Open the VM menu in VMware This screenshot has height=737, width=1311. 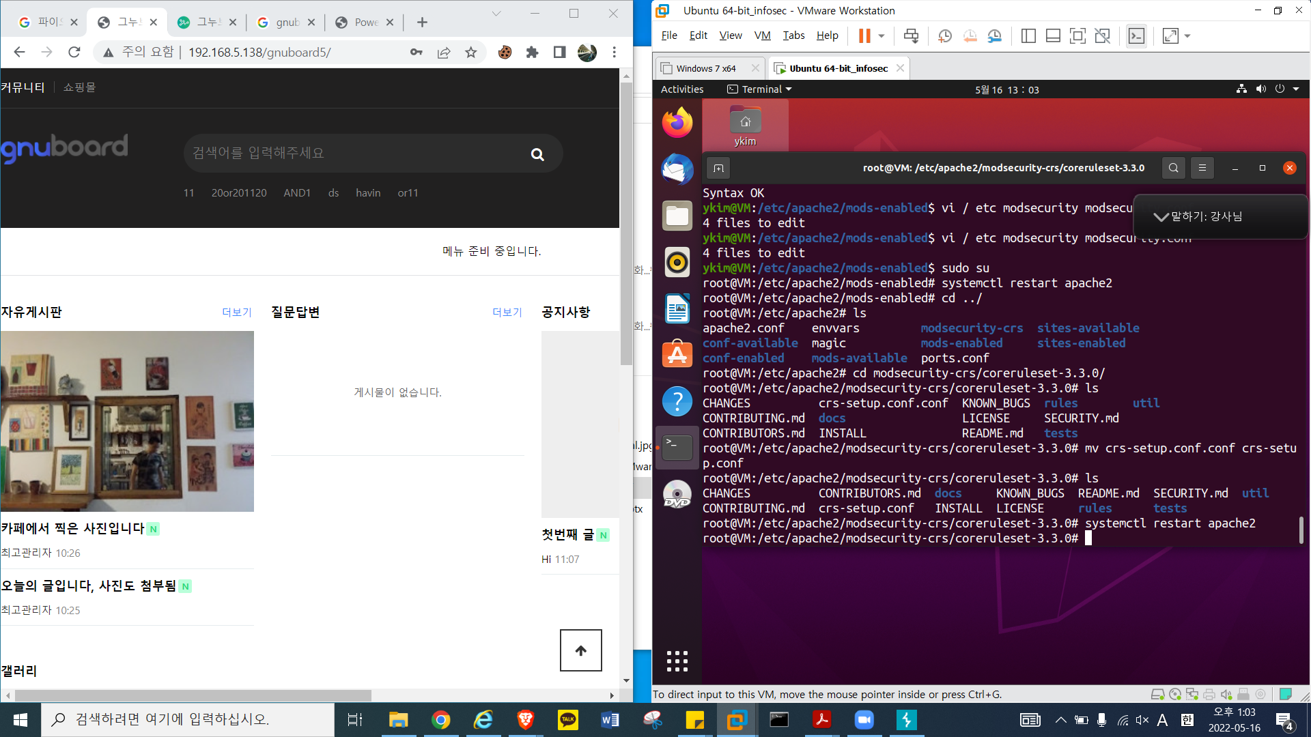tap(762, 35)
